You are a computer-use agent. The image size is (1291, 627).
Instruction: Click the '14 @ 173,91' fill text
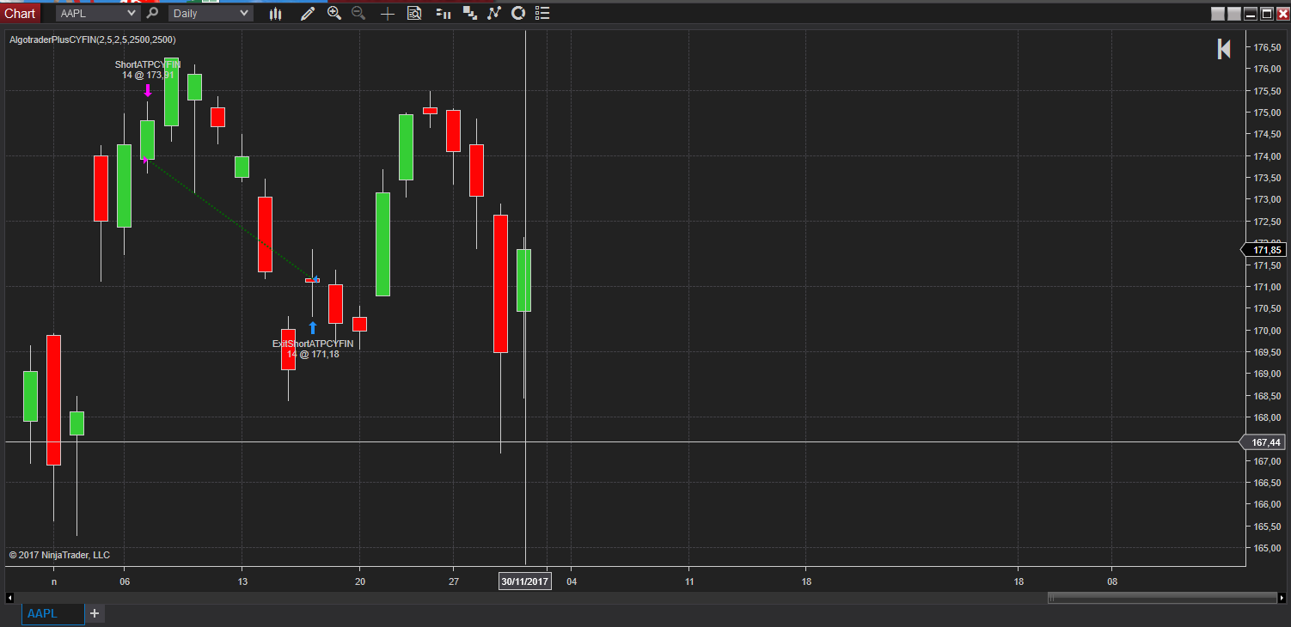[148, 76]
